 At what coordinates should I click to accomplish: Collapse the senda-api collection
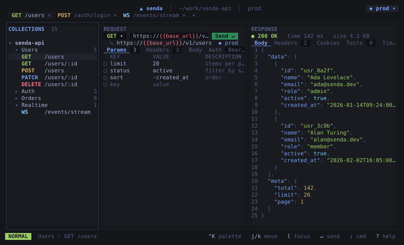pos(10,43)
